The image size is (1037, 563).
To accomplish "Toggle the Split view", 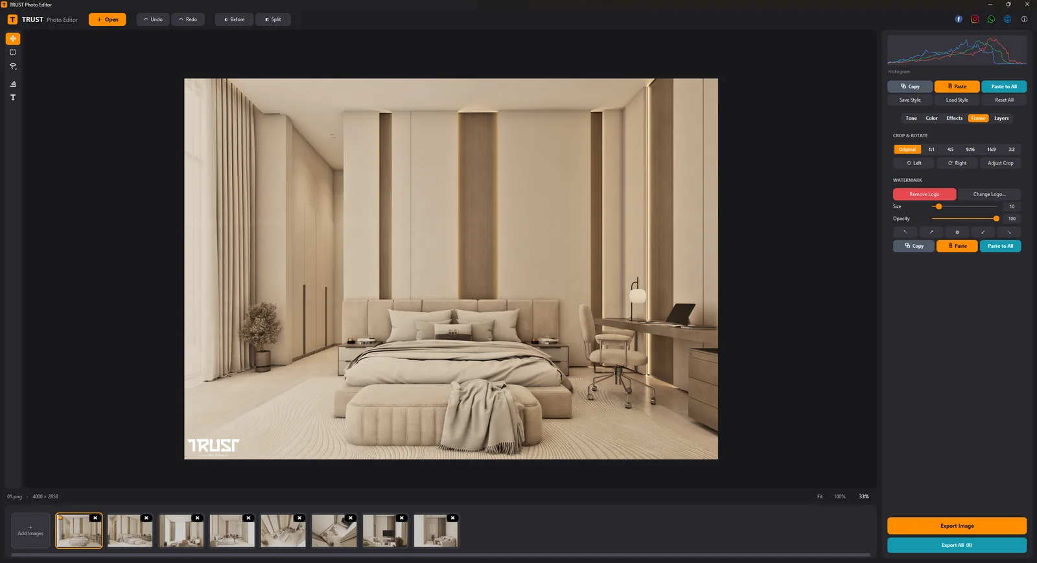I will tap(273, 19).
